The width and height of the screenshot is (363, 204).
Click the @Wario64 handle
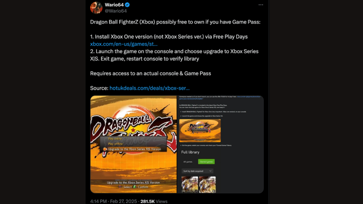116,11
